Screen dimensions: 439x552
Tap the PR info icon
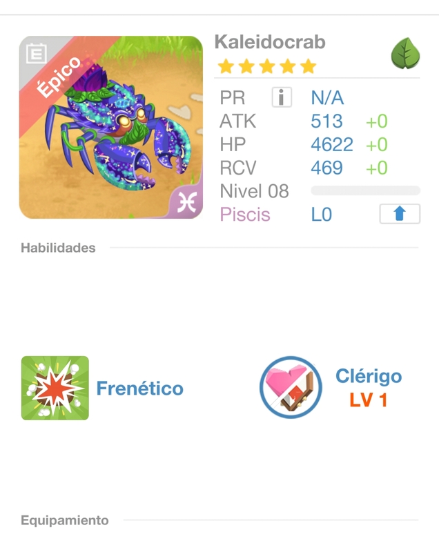[282, 97]
